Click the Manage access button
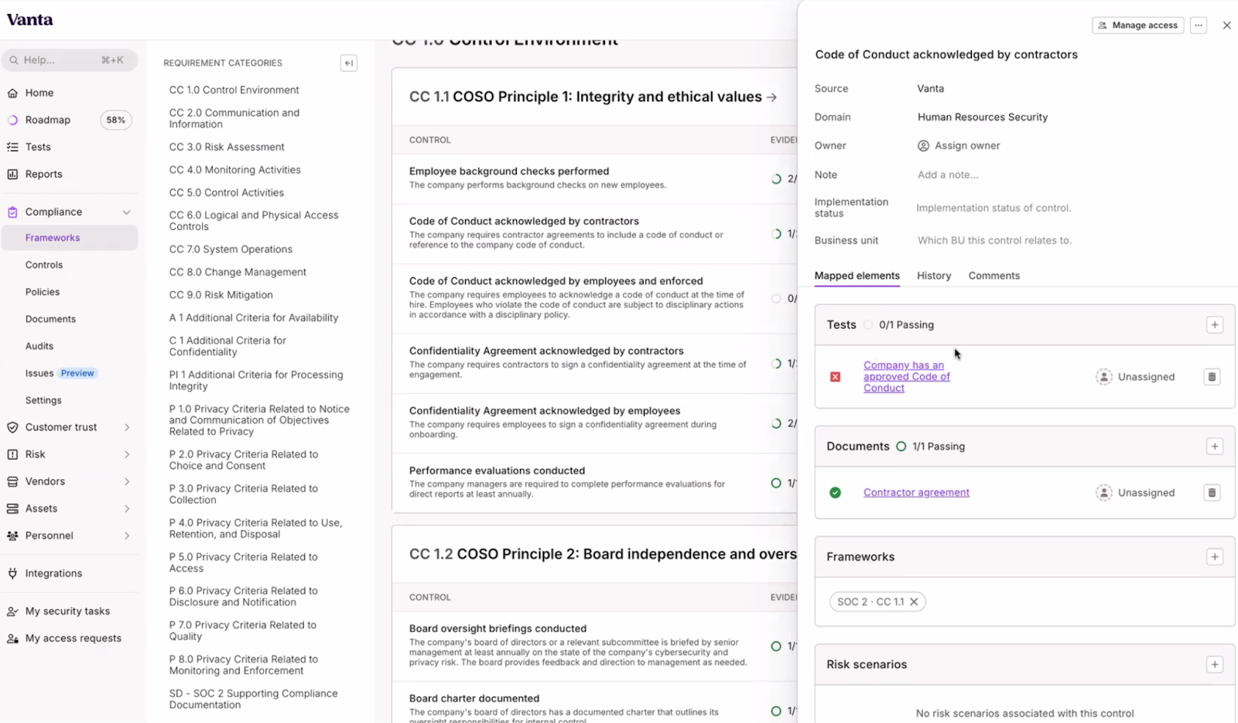1238x723 pixels. coord(1137,26)
